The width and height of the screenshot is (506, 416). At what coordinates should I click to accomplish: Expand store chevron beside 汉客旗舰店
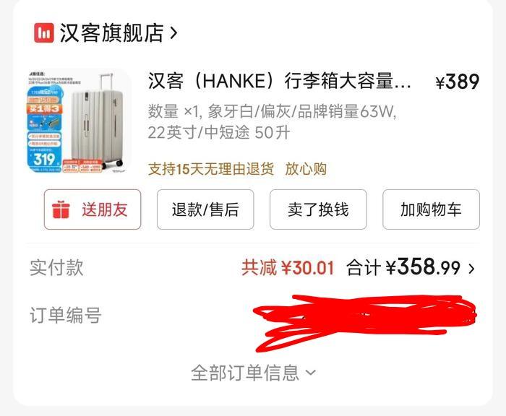click(173, 32)
